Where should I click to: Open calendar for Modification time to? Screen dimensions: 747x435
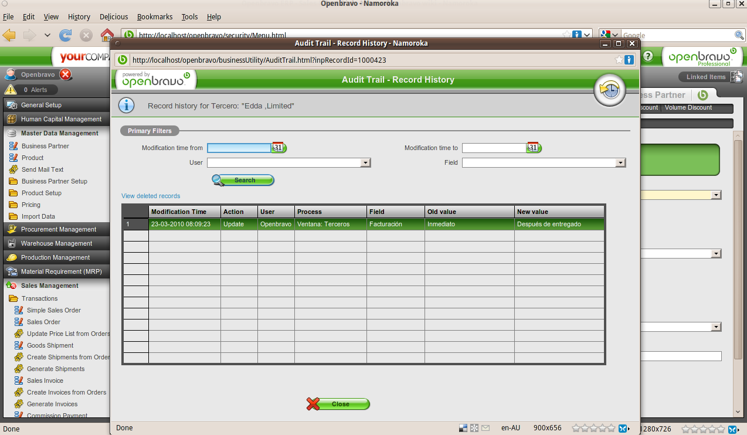534,148
